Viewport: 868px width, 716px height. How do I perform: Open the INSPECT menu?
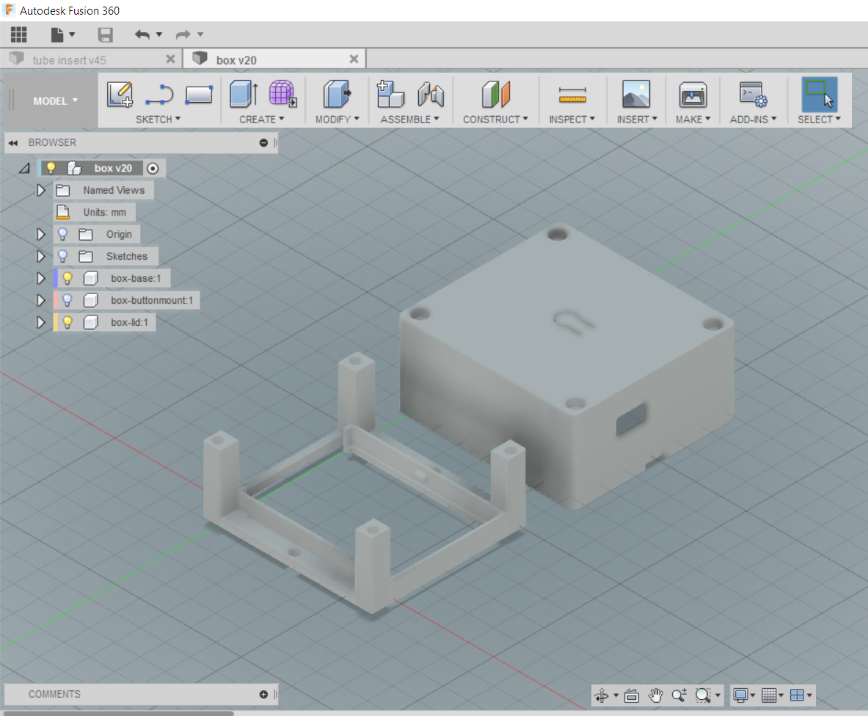(572, 120)
